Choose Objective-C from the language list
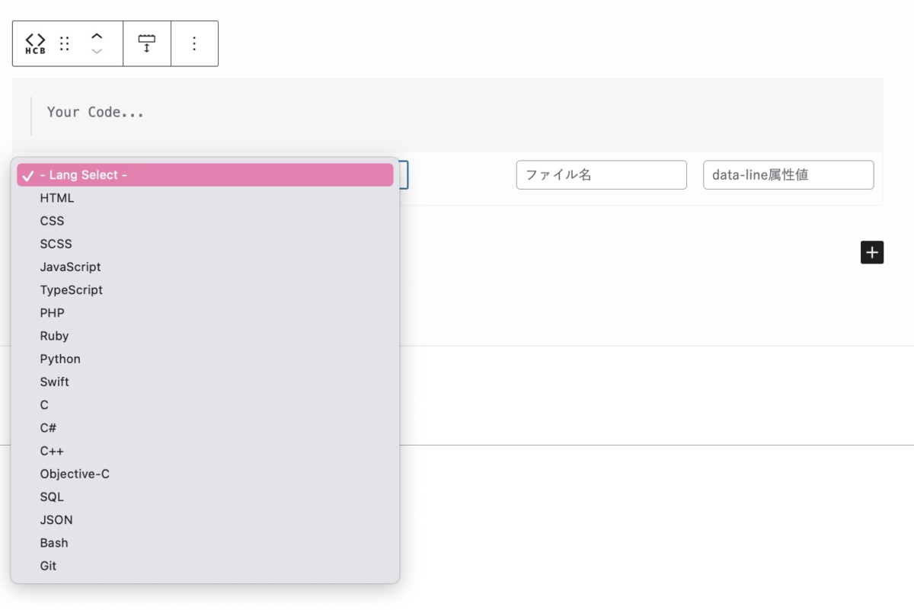 coord(74,474)
